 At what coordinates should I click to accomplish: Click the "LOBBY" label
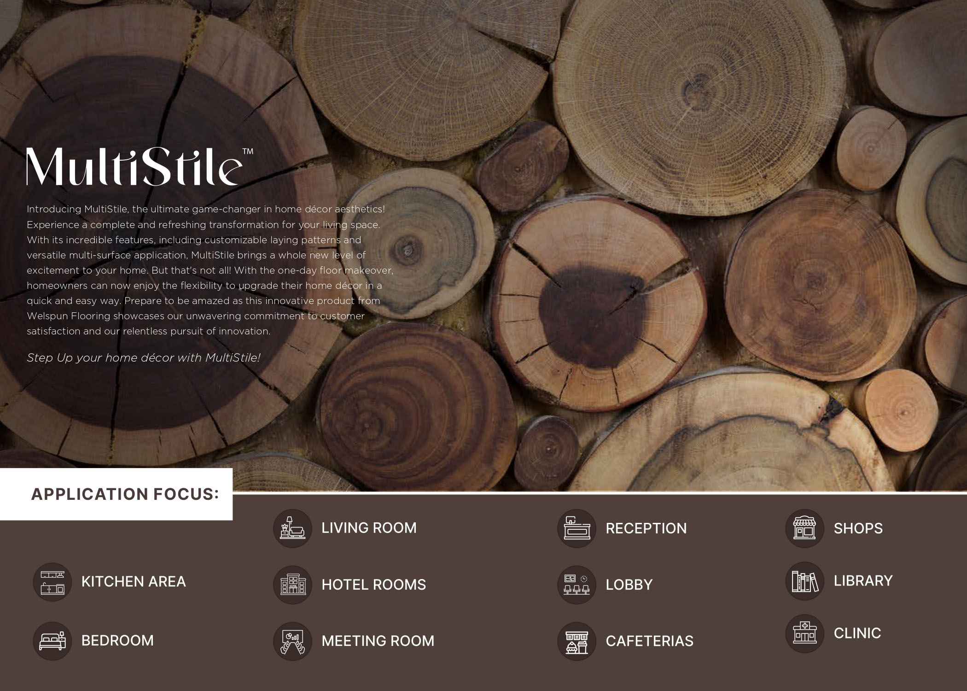click(629, 585)
